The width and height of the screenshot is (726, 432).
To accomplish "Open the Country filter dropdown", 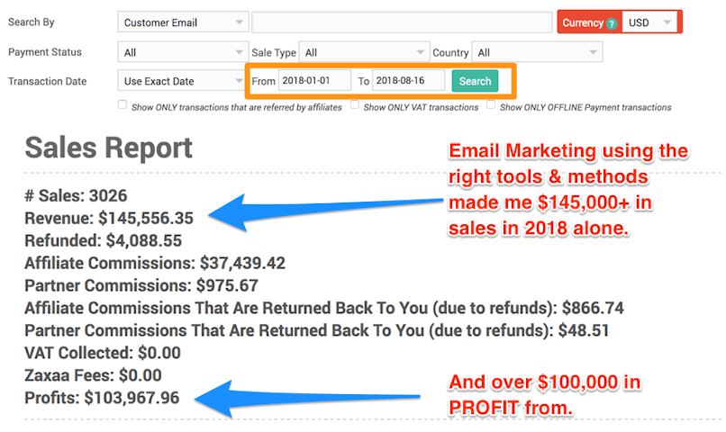I will click(x=537, y=53).
